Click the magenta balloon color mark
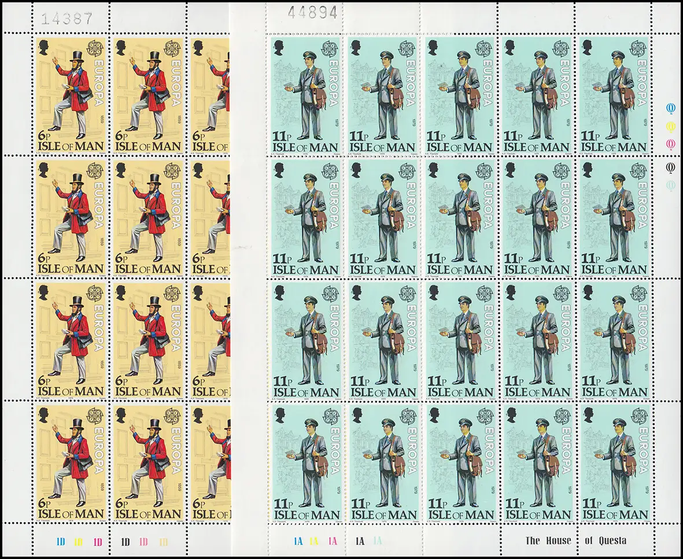 pos(670,143)
